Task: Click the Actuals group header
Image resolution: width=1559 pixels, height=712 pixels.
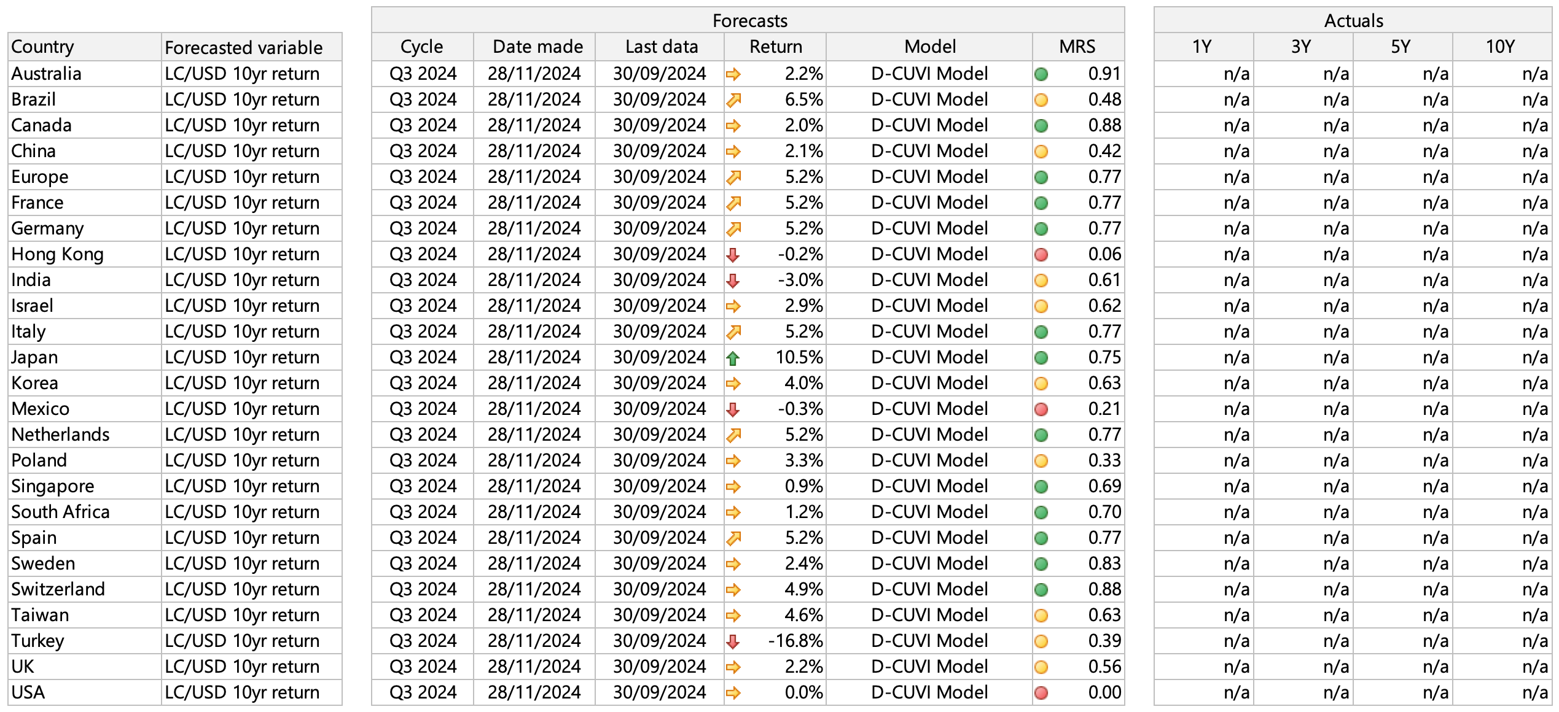Action: point(1353,20)
